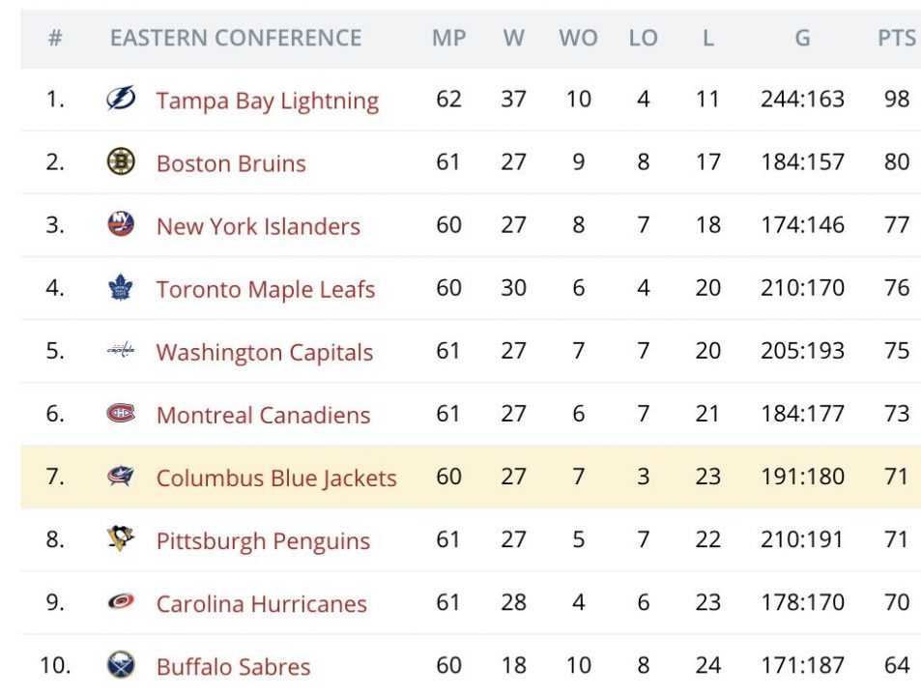Screen dimensions: 921x696
Task: Click the Boston Bruins logo icon
Action: tap(121, 161)
